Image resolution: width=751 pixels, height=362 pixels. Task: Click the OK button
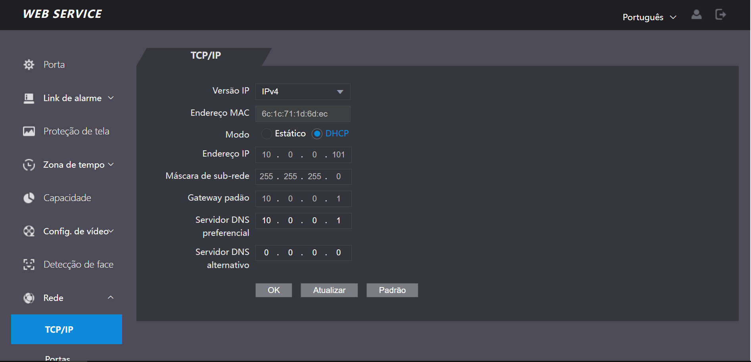pos(274,290)
